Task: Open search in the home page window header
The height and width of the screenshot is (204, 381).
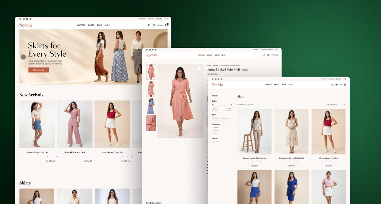Action: (149, 25)
